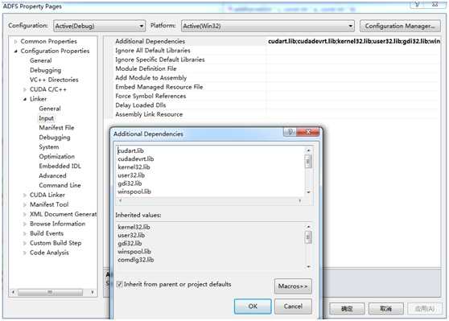Click scroll up arrow of dependencies edit box
The width and height of the screenshot is (449, 321).
coord(308,150)
